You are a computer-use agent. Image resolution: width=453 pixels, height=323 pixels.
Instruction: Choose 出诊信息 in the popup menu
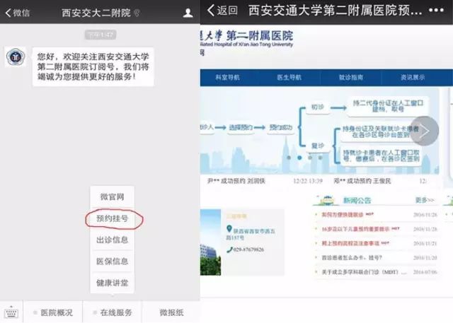112,240
